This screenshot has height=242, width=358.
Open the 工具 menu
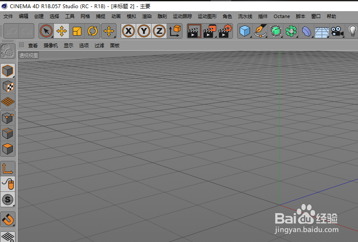70,16
